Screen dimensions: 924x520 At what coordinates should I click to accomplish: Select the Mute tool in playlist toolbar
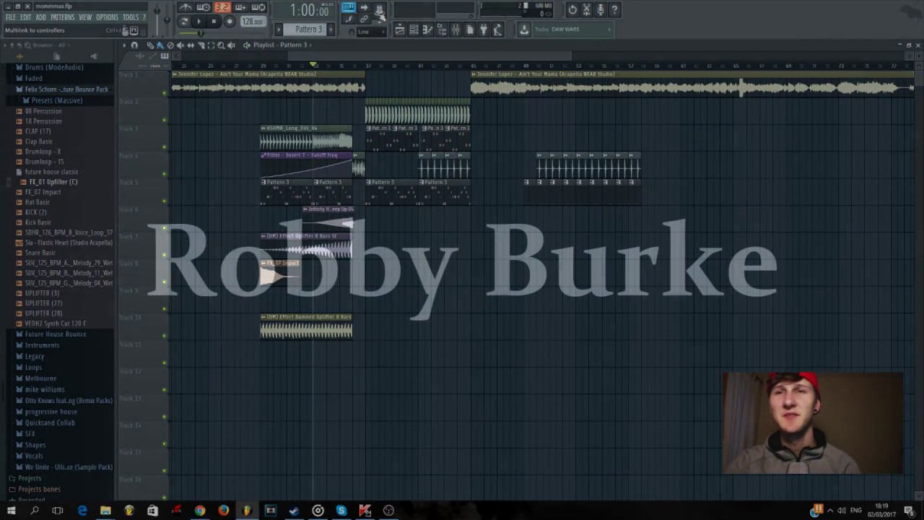[x=180, y=45]
